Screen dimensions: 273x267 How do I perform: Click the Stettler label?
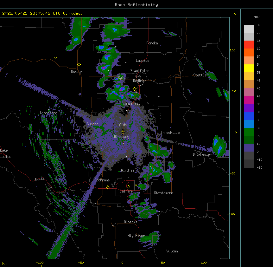(201, 75)
